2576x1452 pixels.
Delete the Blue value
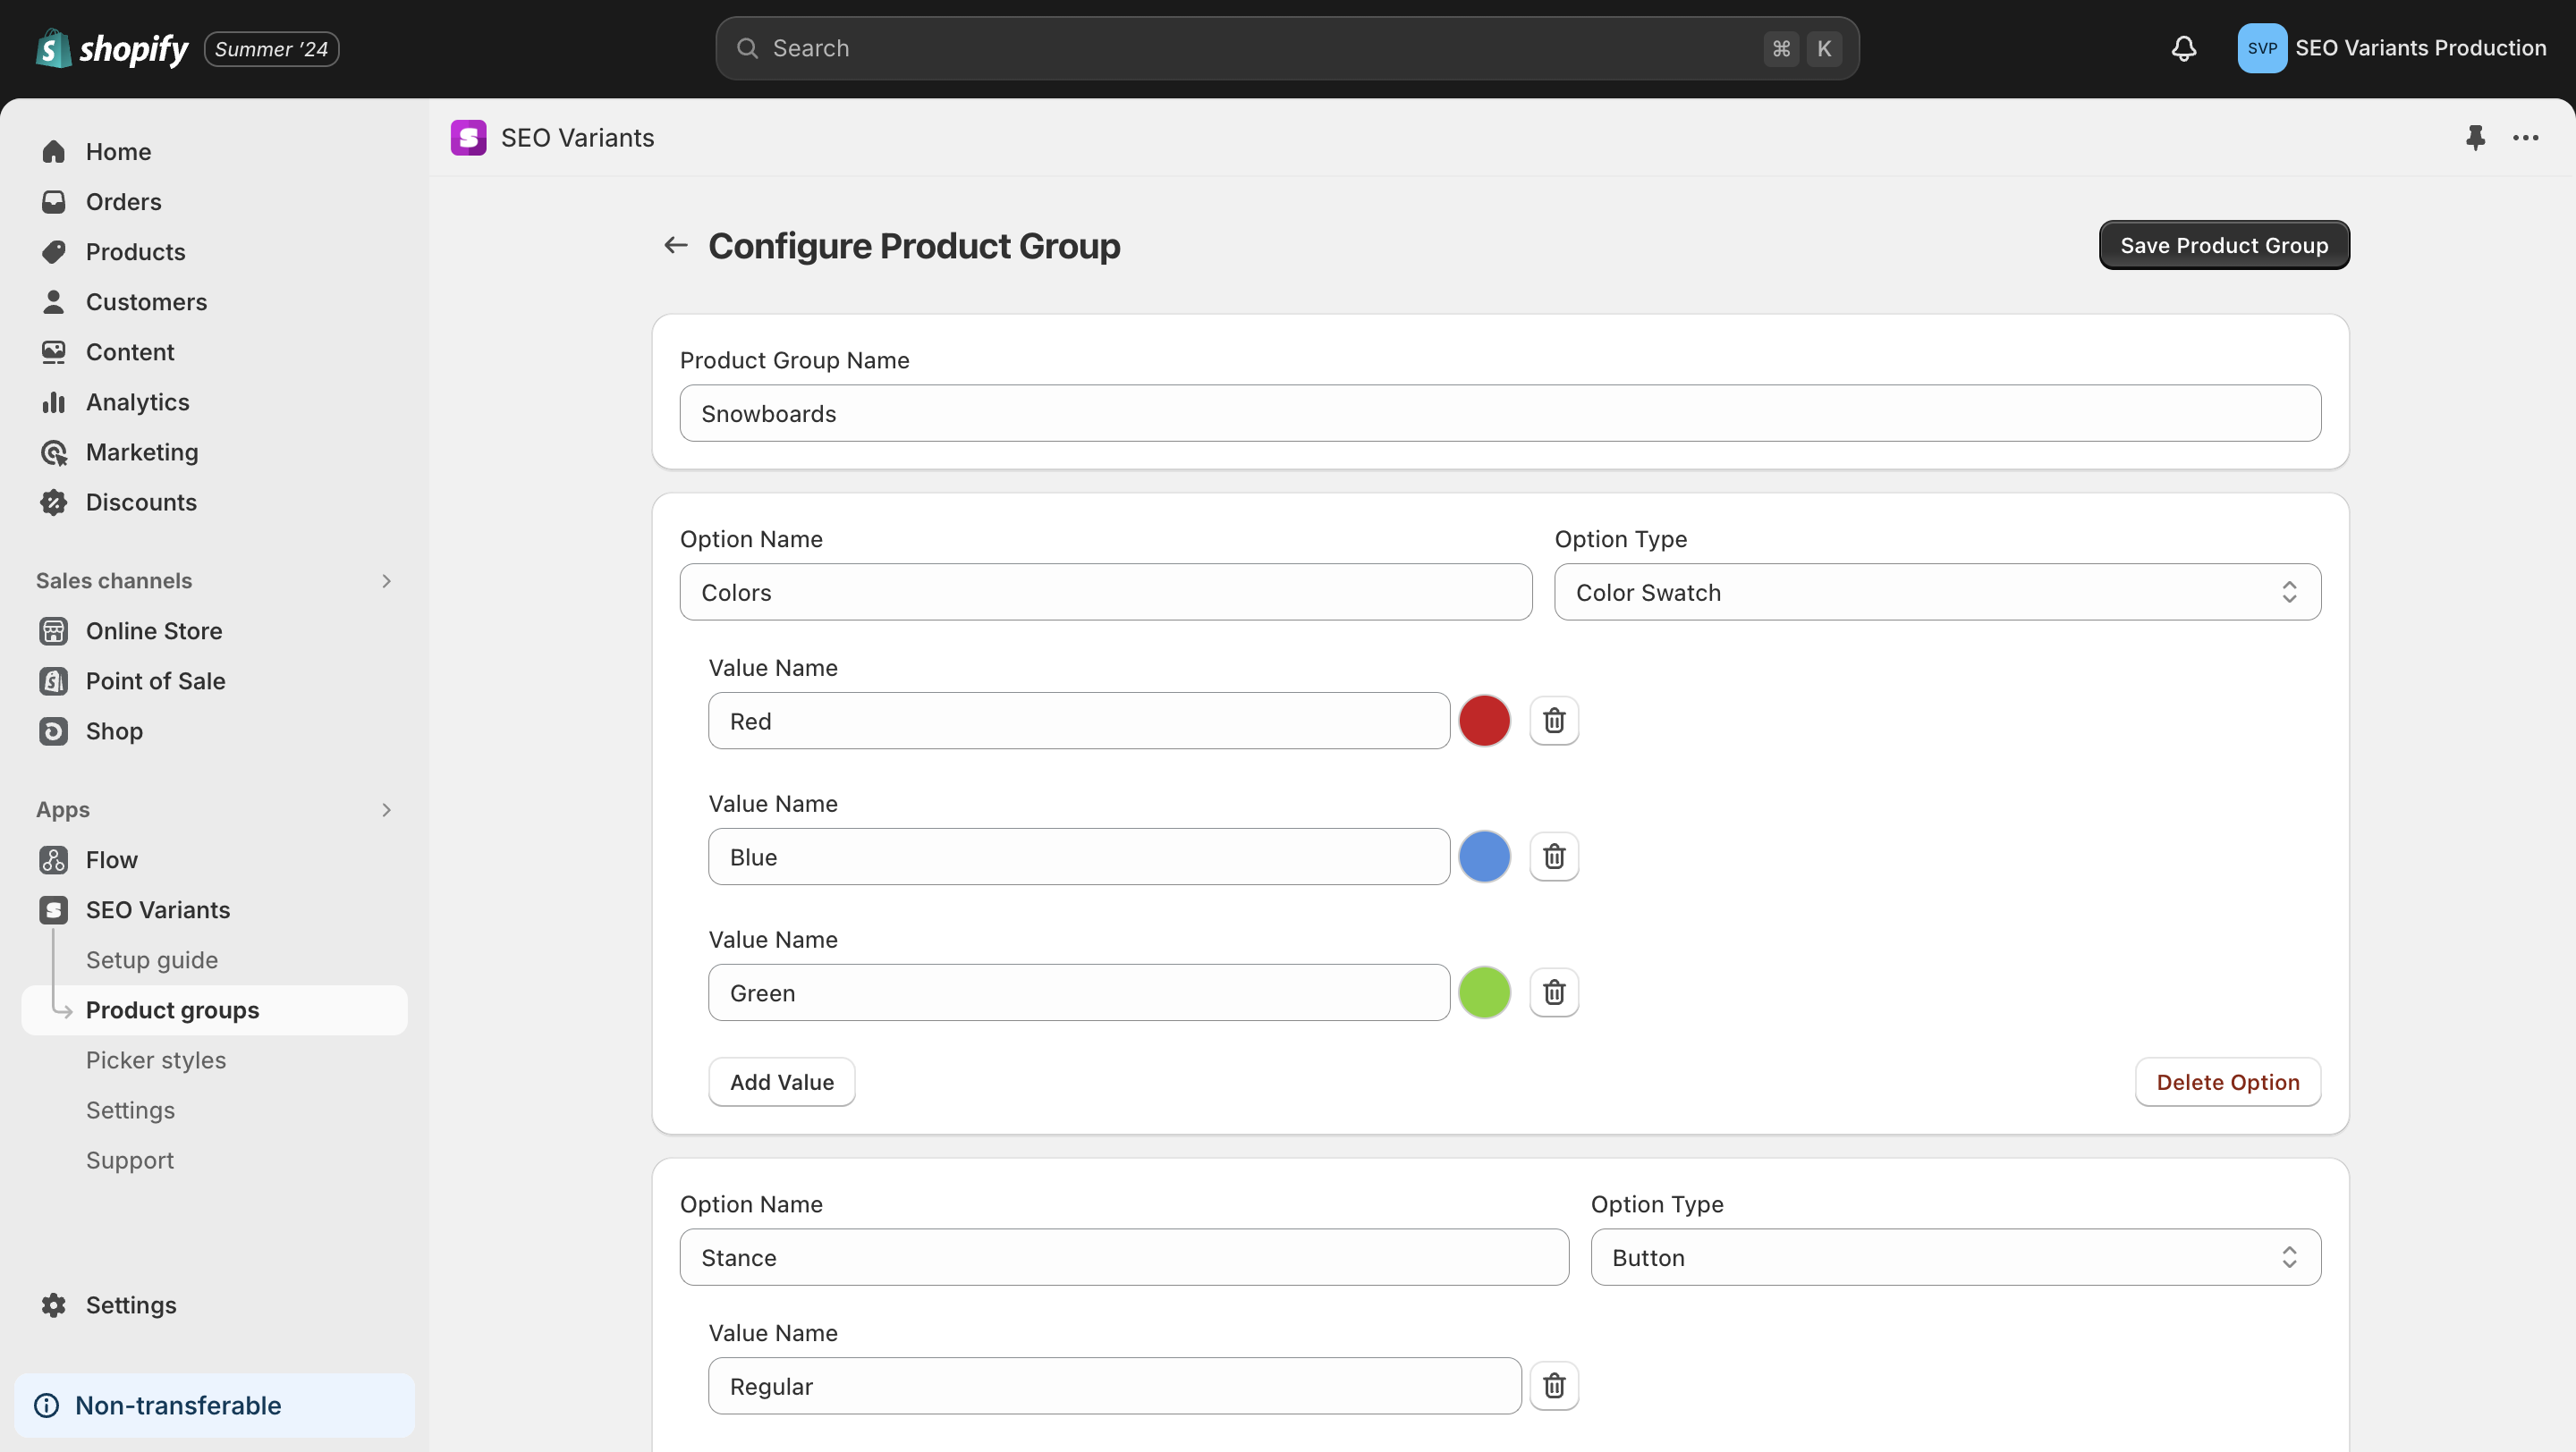click(x=1554, y=857)
